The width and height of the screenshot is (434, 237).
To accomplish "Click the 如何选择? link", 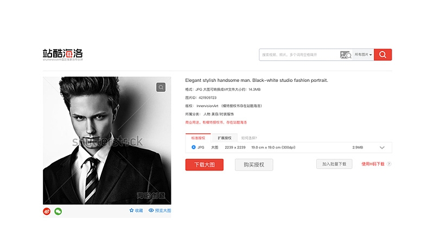I will click(249, 138).
